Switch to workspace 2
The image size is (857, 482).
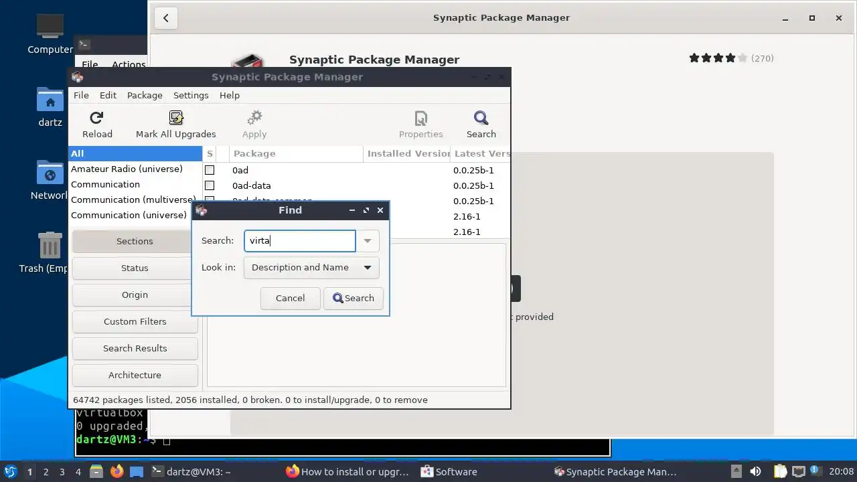46,472
